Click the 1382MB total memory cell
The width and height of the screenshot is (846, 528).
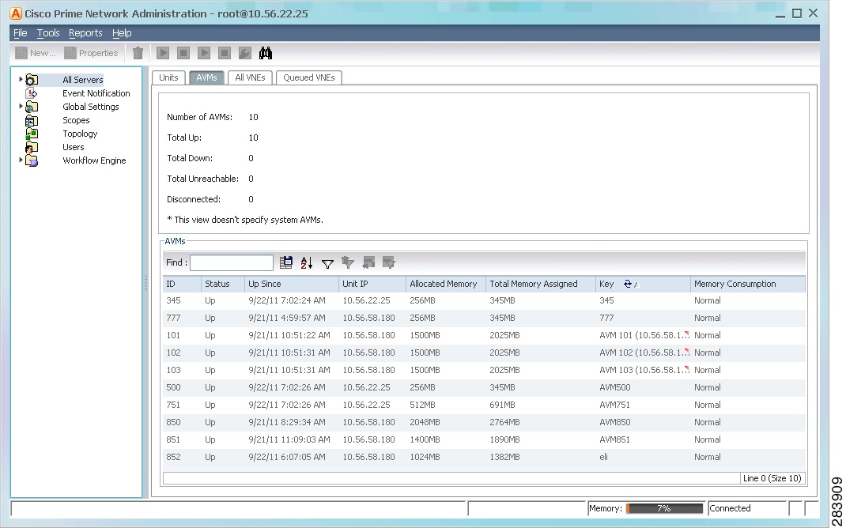click(x=541, y=457)
